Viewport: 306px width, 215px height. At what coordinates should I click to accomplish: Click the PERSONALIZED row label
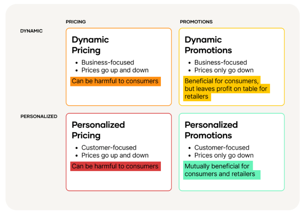coord(39,116)
